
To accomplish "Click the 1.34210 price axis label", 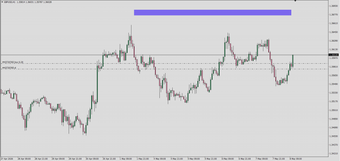I will tap(333, 153).
